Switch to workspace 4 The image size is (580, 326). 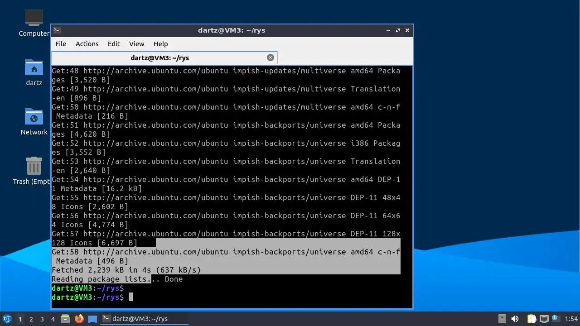(x=53, y=319)
